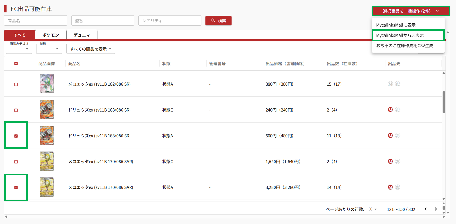
Task: Click the table's vertical scrollbar thumb
Action: tap(443, 102)
